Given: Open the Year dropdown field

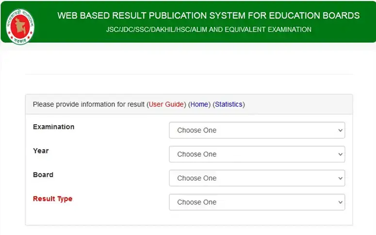Looking at the screenshot, I should tap(257, 154).
